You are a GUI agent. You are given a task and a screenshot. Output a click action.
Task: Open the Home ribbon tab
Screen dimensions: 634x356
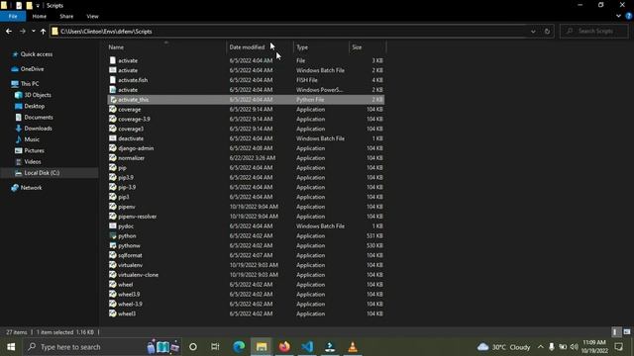point(40,16)
